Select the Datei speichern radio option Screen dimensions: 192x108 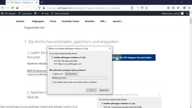click(x=53, y=78)
